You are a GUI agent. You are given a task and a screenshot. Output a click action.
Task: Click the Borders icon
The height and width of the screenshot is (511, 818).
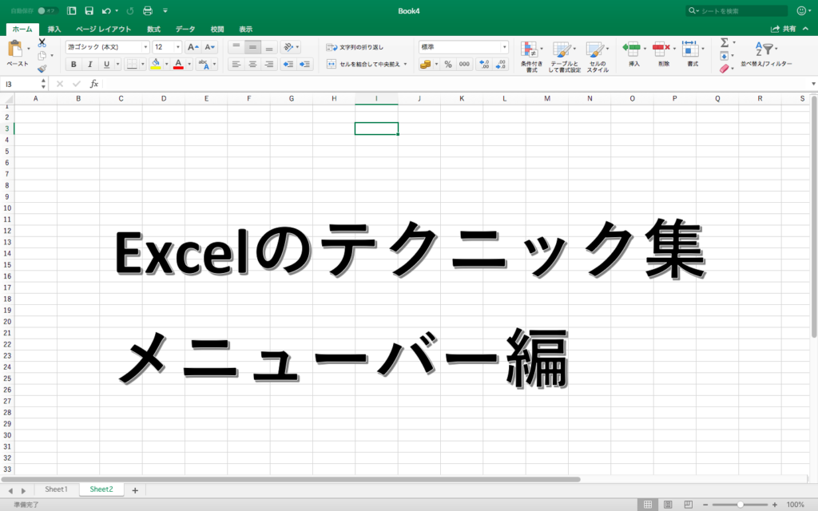pyautogui.click(x=132, y=64)
